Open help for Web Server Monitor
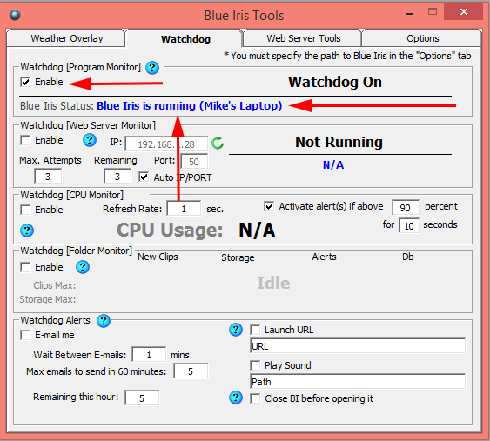 90,140
